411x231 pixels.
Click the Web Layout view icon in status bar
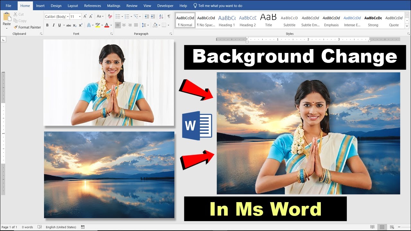[392, 227]
